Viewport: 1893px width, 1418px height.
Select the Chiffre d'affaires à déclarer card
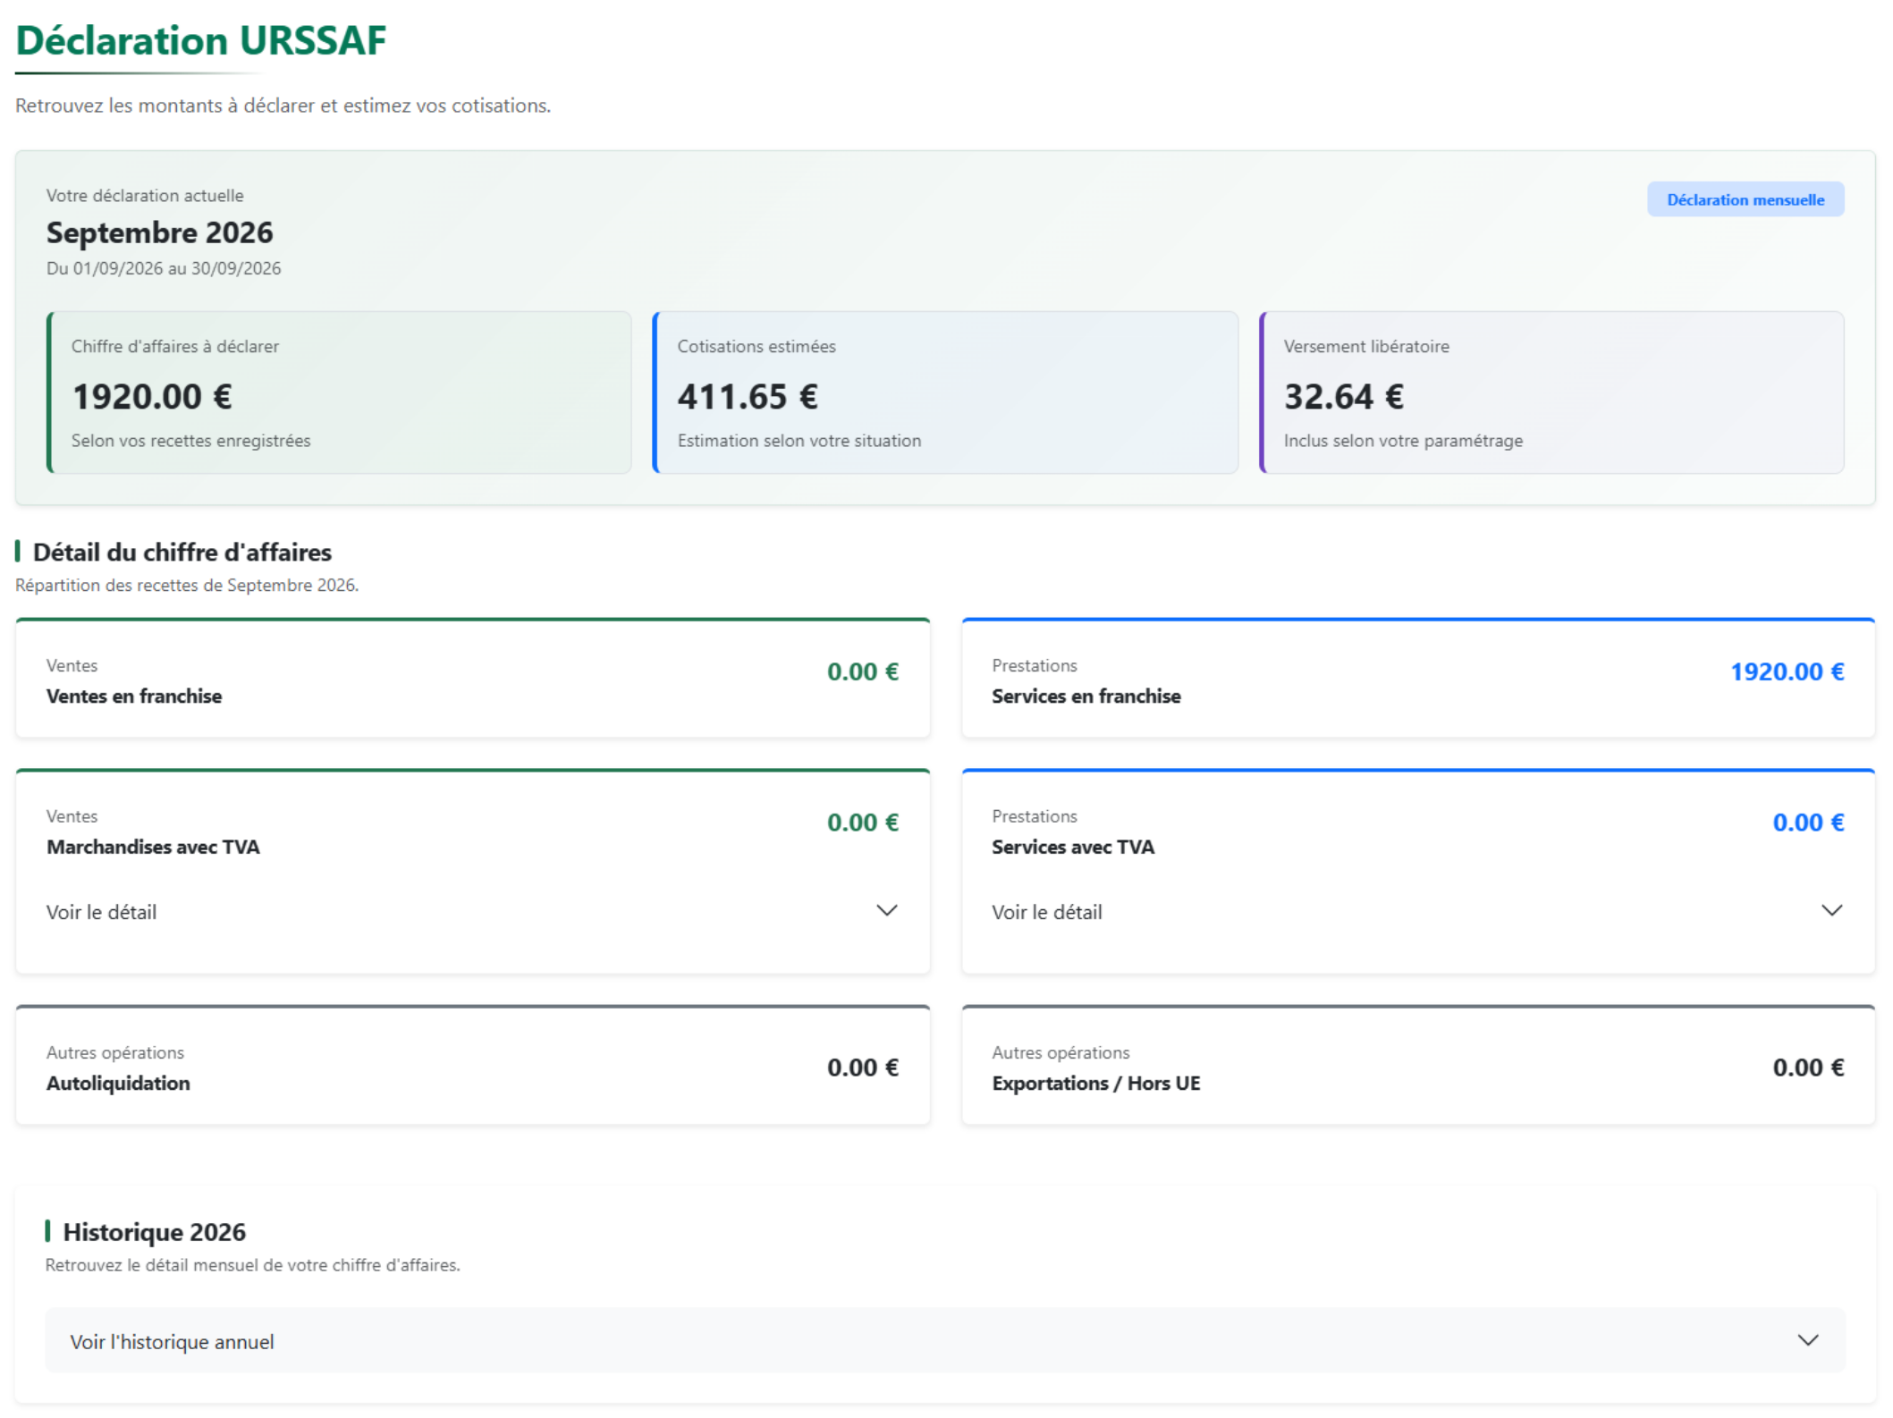(x=339, y=392)
